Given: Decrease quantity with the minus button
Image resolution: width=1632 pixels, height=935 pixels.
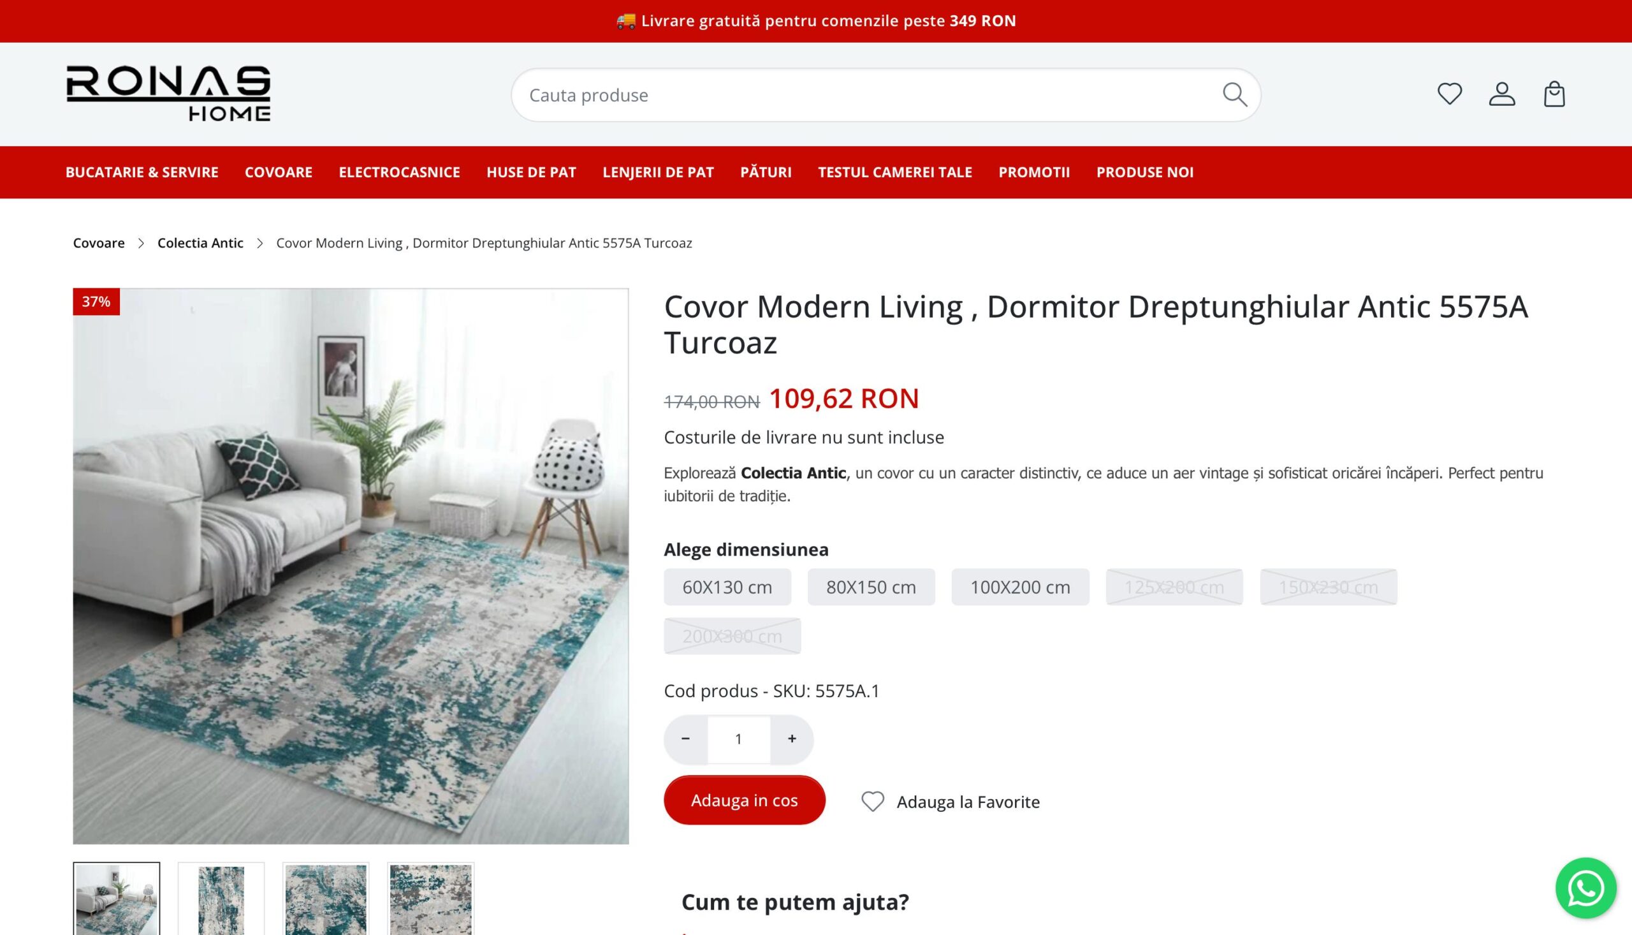Looking at the screenshot, I should coord(685,739).
